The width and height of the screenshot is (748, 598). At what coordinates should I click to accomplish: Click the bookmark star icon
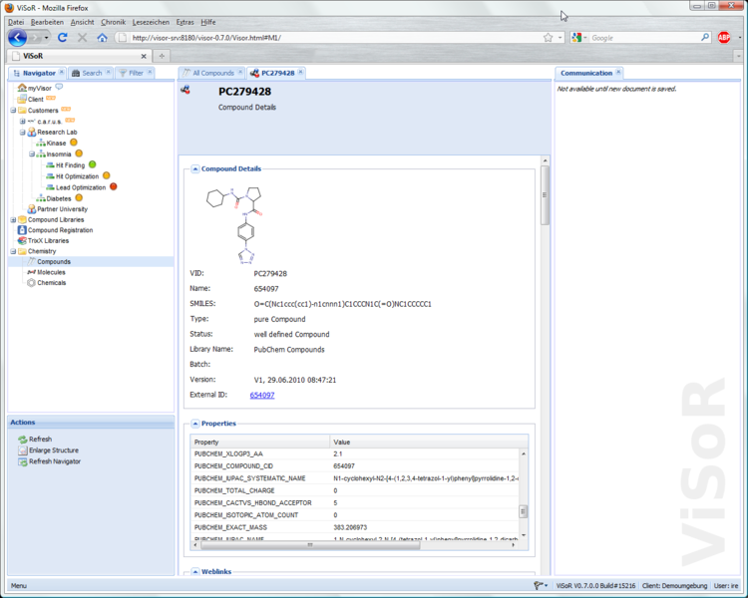pos(549,38)
